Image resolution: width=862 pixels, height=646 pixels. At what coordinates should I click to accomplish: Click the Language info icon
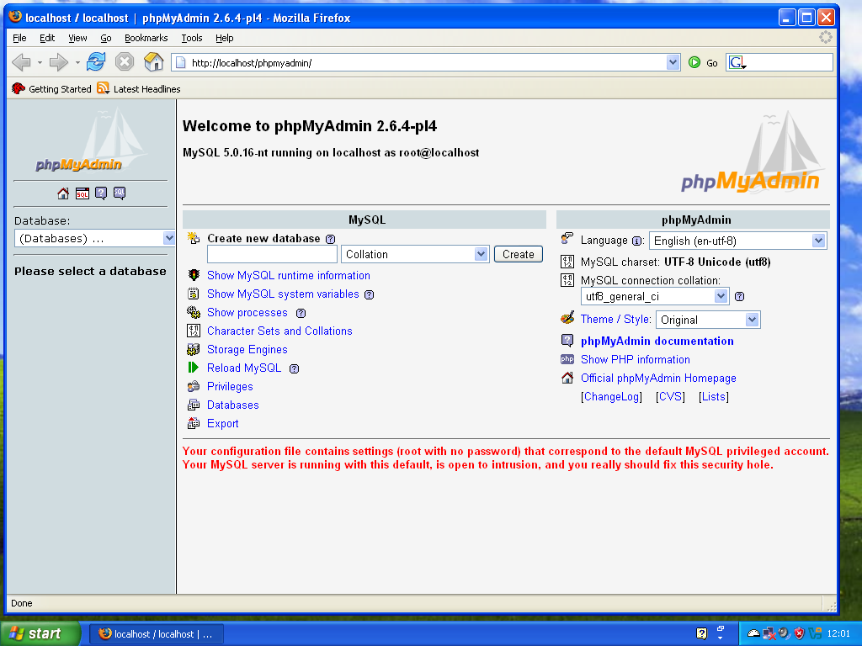(636, 241)
